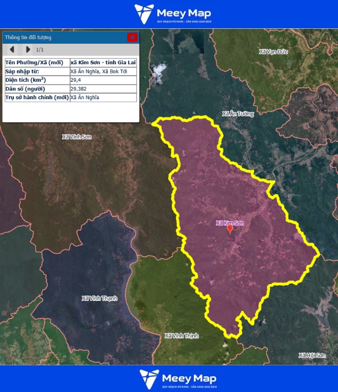Click the 1/1 record counter
Viewport: 338px width, 392px height.
tap(40, 50)
